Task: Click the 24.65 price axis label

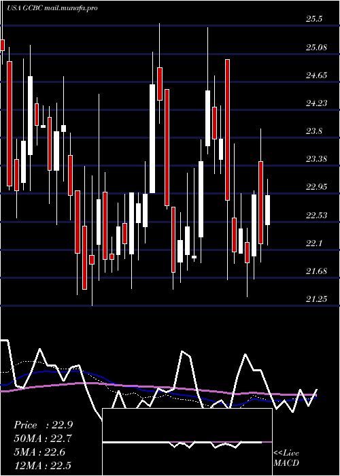Action: coord(316,75)
